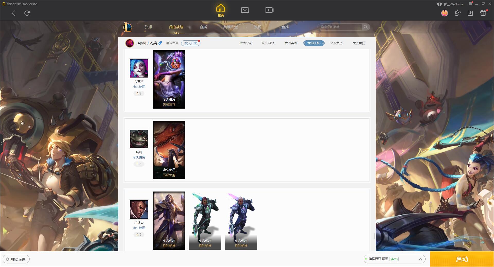Click the 26ms latency indicator

(394, 259)
